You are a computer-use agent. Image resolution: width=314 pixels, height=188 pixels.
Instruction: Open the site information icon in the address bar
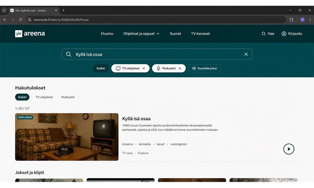[x=30, y=20]
